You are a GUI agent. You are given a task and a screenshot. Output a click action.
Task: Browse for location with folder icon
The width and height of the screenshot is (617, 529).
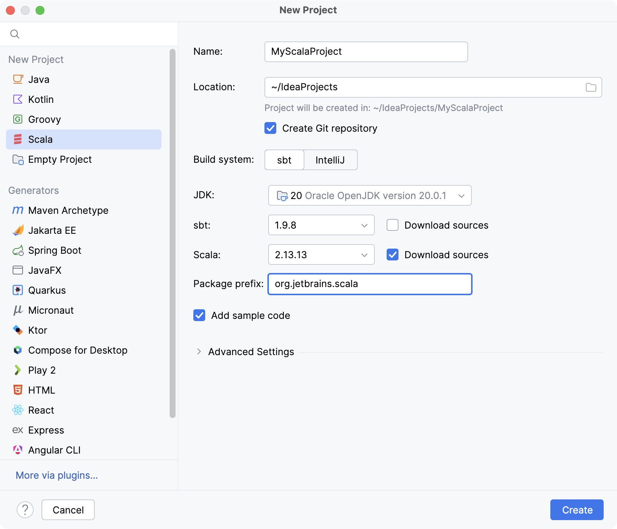point(591,87)
